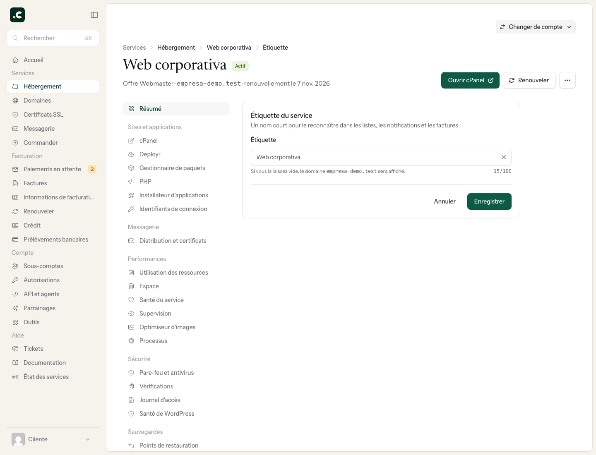Screen dimensions: 596x455
Task: Open Installateur d'applications
Action: click(176, 195)
